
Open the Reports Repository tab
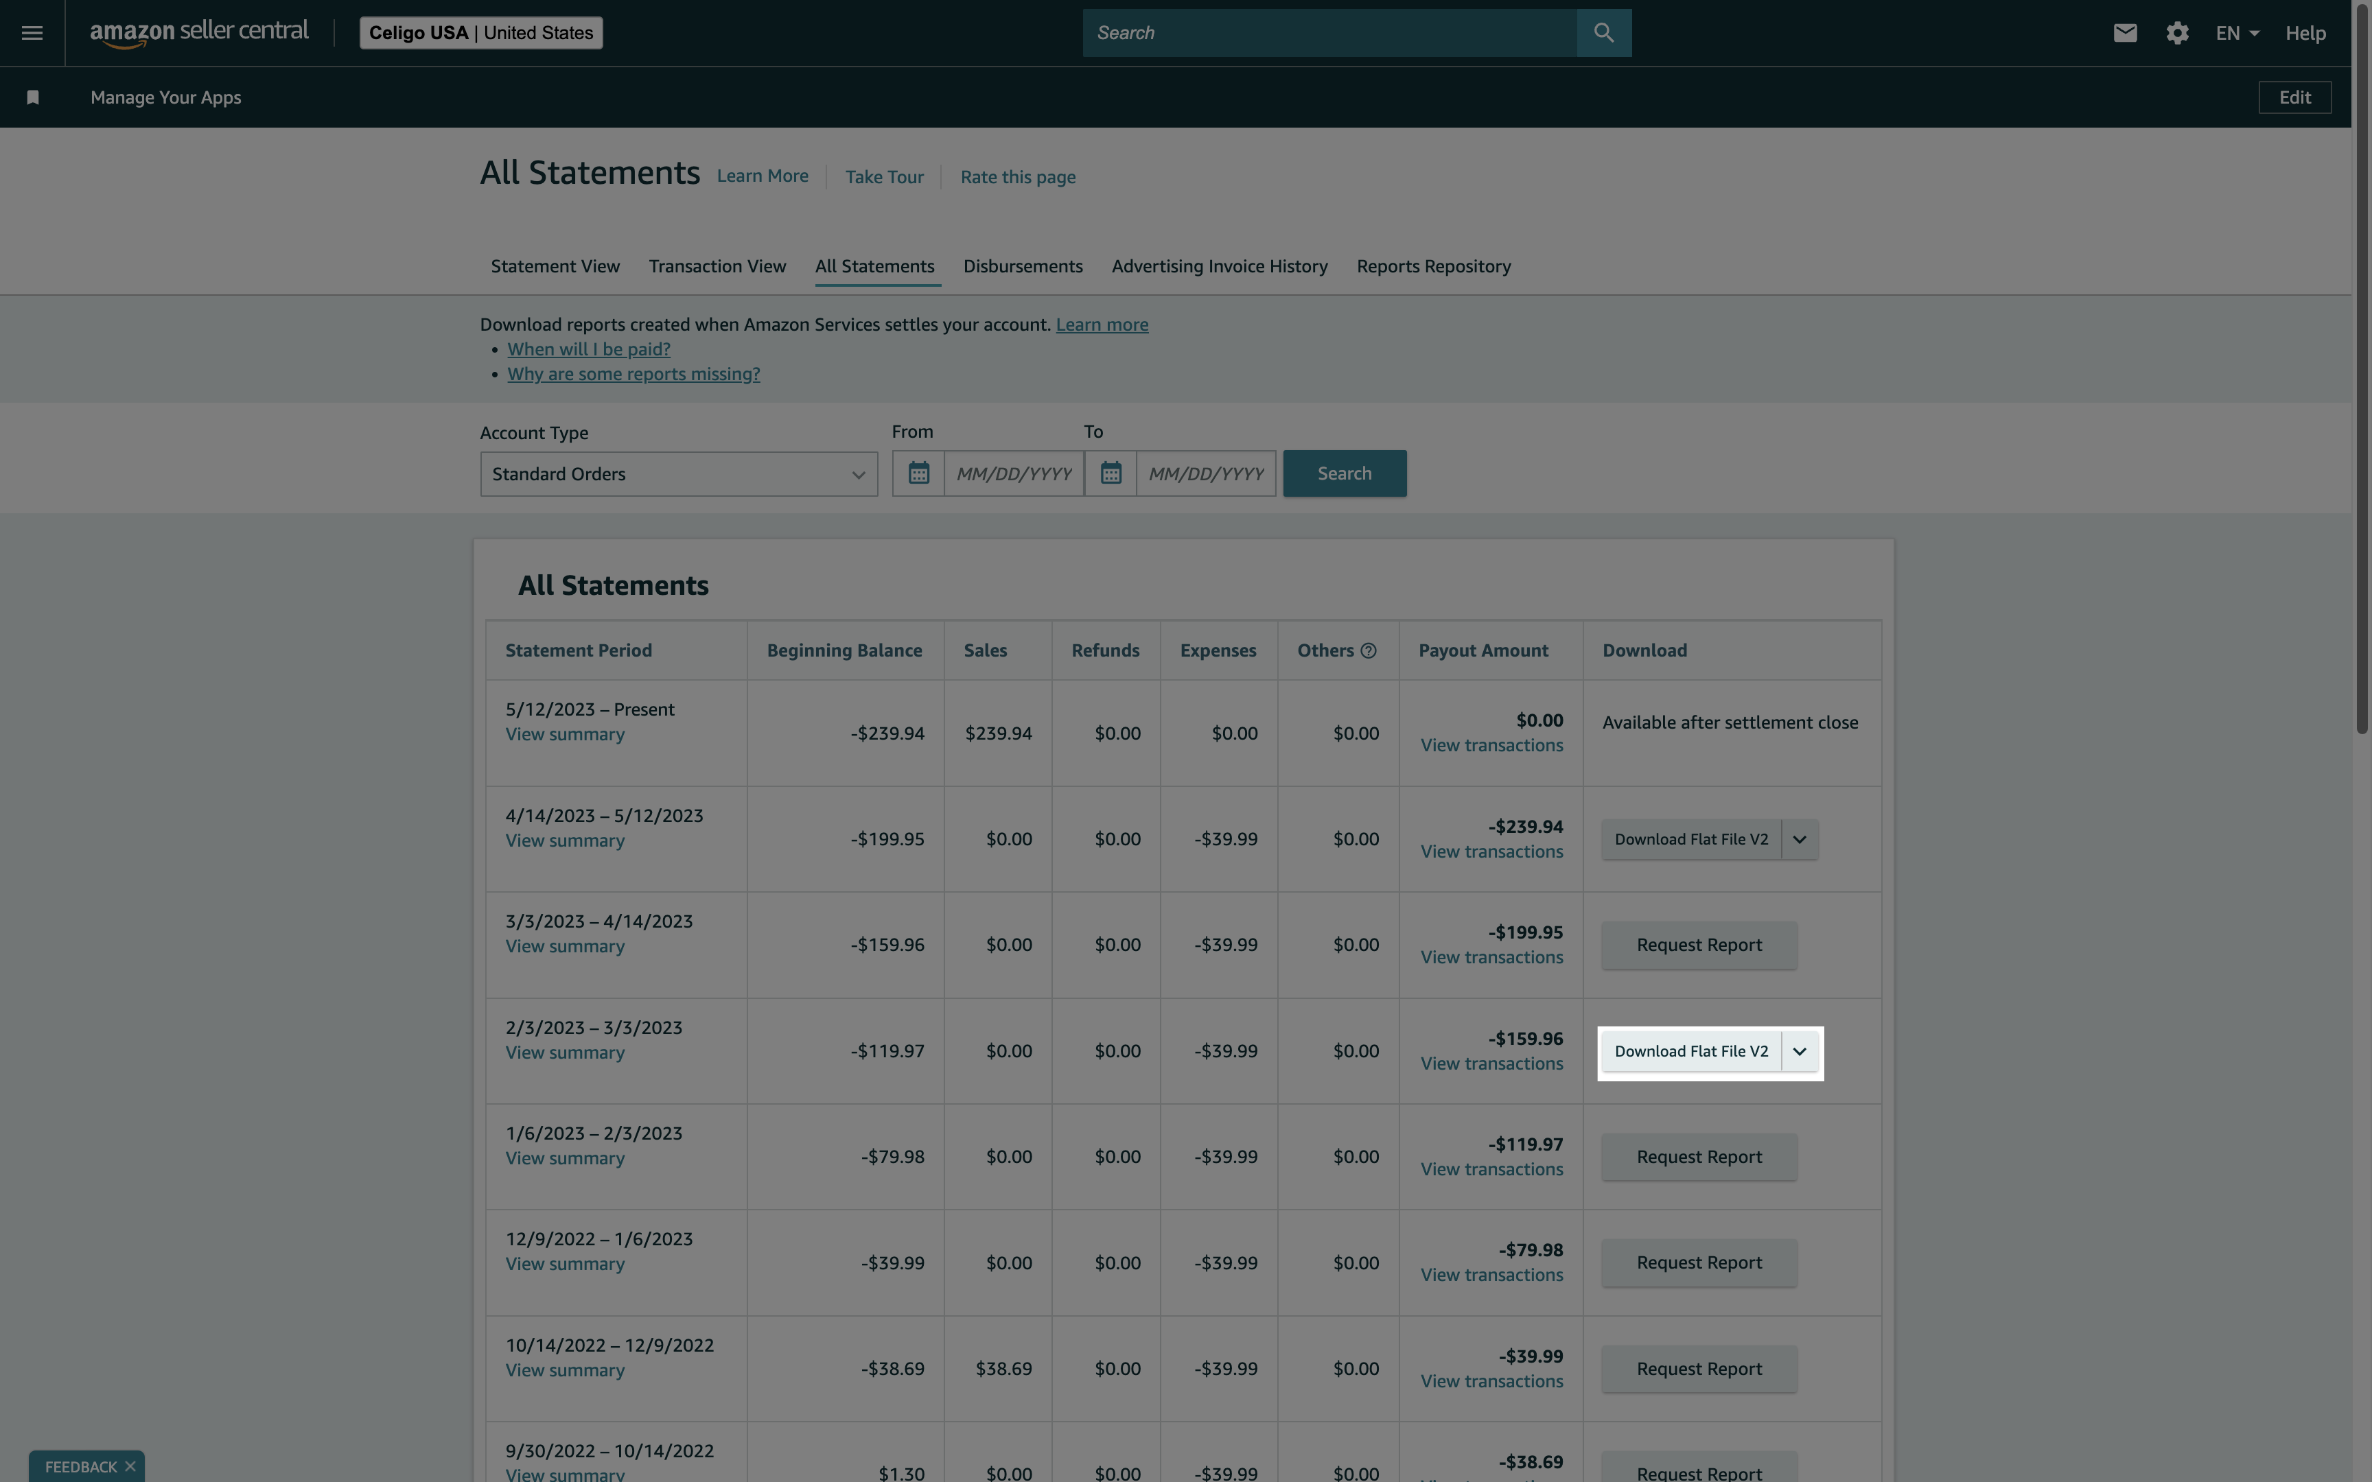[x=1433, y=266]
